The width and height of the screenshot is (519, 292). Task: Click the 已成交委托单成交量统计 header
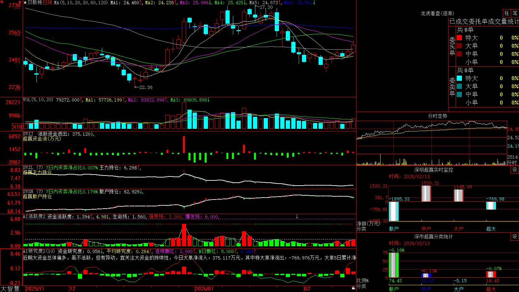tap(484, 21)
